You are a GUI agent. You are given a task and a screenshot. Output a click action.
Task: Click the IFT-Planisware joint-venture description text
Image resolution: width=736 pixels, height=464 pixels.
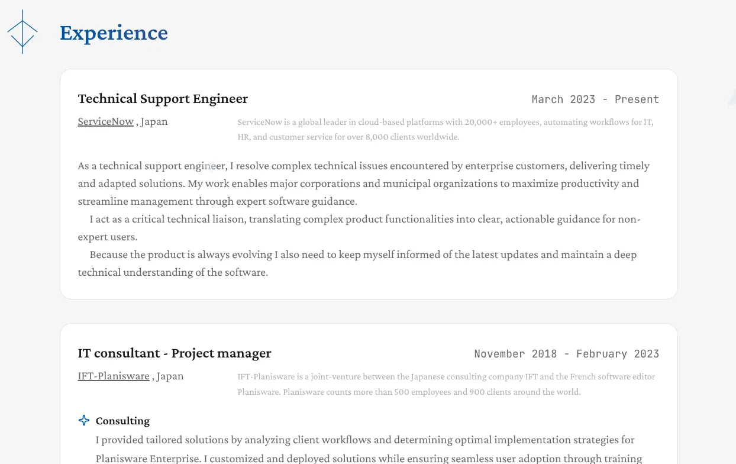click(x=446, y=384)
